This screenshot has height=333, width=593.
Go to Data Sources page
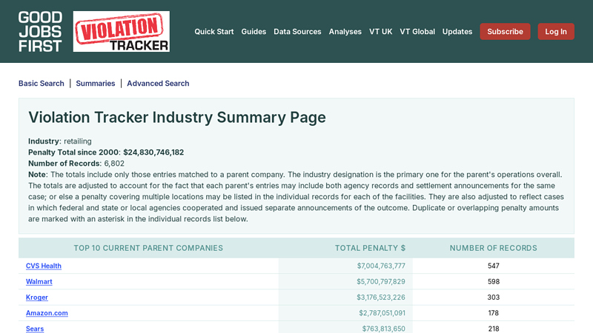coord(297,32)
